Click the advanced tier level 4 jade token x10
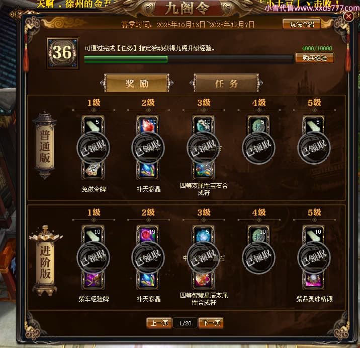360x348 pixels. coord(258,234)
